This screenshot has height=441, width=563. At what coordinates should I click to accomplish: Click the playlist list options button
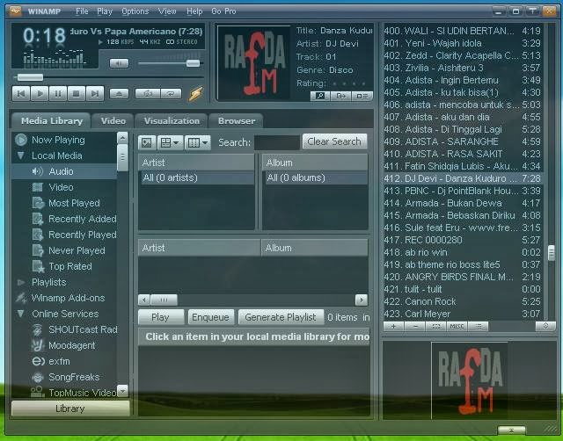[x=478, y=326]
